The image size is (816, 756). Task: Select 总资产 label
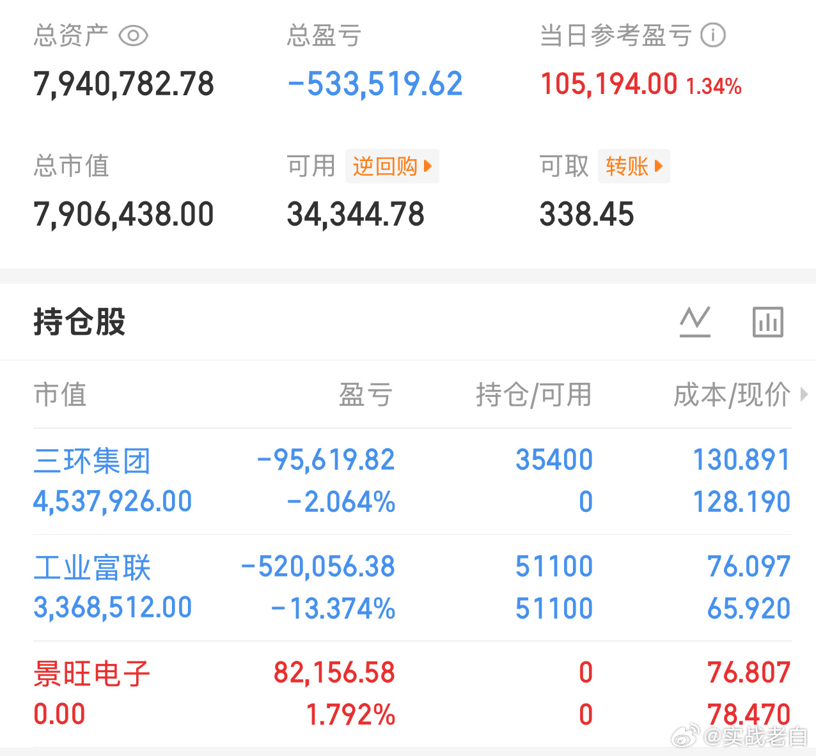71,35
